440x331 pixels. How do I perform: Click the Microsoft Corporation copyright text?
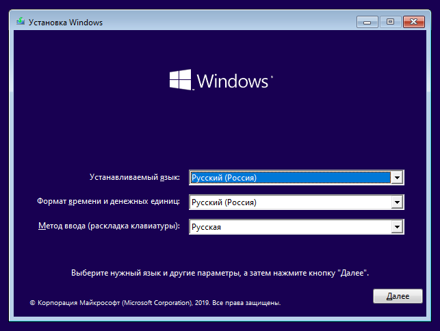tap(155, 303)
